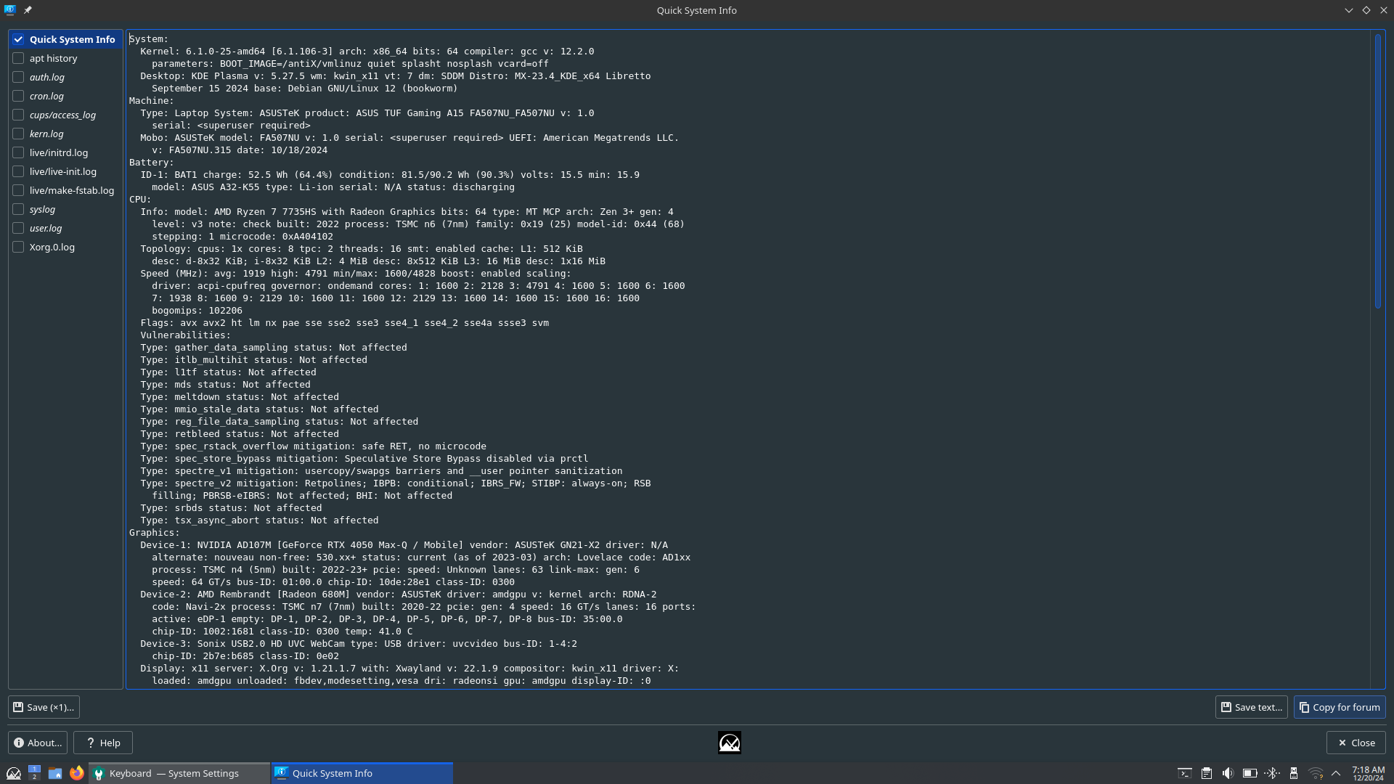Launch Firefox from the taskbar
1394x784 pixels.
pyautogui.click(x=77, y=773)
